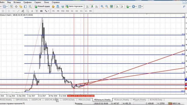This screenshot has height=105, width=187.
Task: Switch timeframe to D1
Action: pyautogui.click(x=81, y=11)
